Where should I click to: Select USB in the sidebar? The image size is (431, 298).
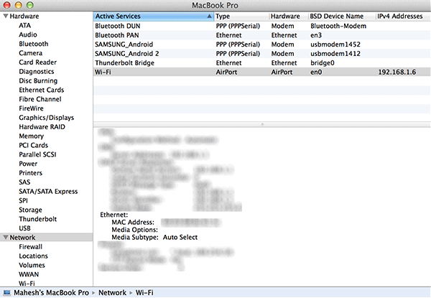point(24,228)
